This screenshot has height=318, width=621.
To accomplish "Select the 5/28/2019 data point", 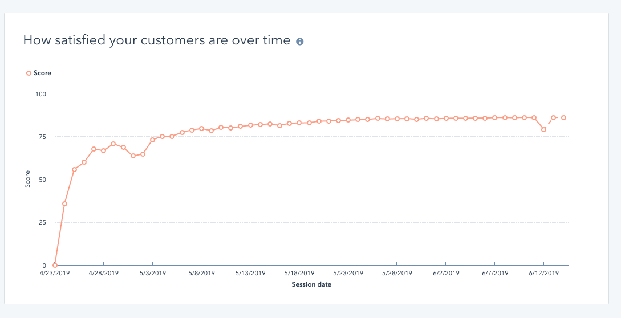I will (x=397, y=119).
